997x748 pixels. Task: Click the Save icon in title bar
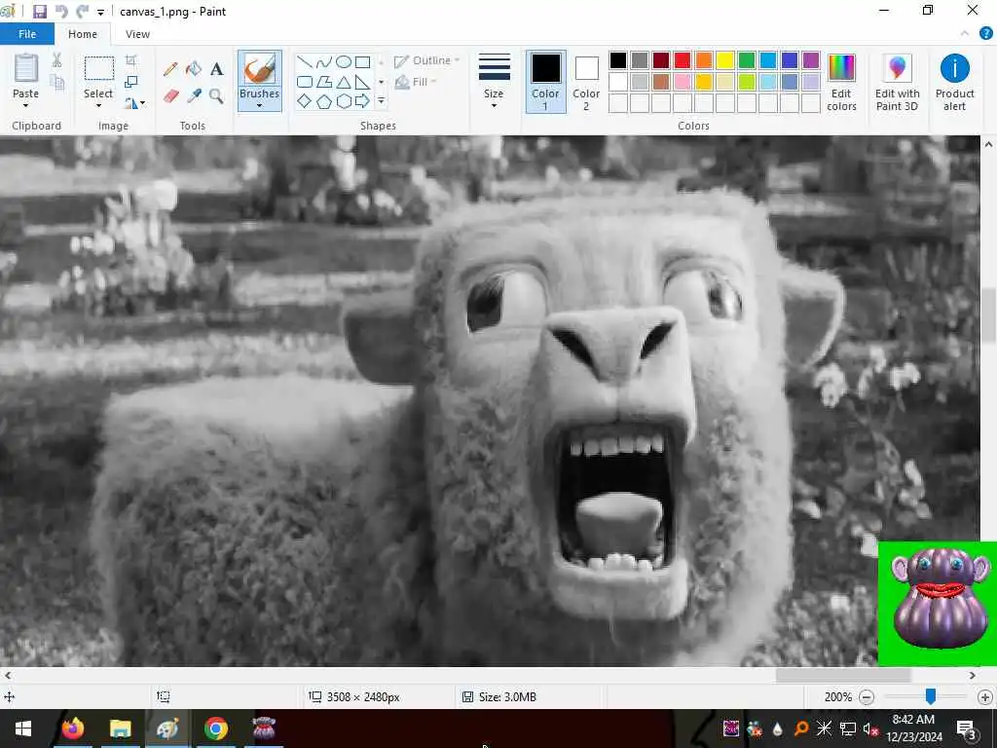click(39, 12)
